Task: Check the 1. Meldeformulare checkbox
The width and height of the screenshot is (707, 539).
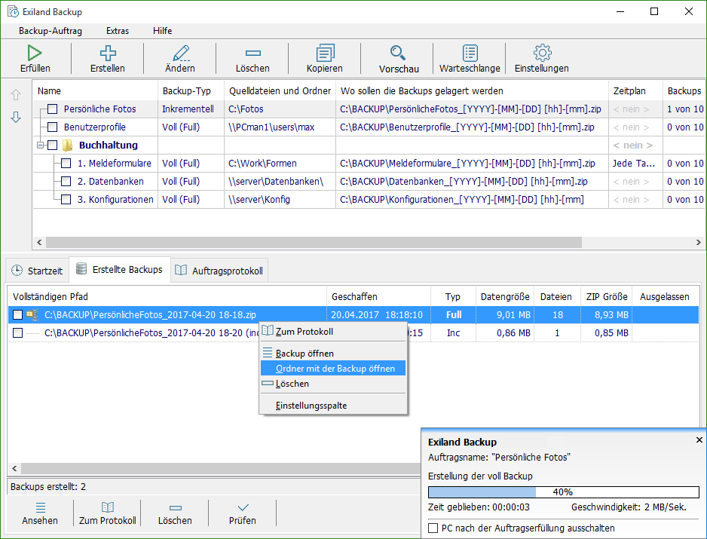Action: tap(66, 164)
